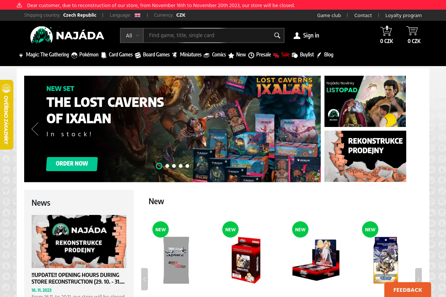Click the Najáda logo
This screenshot has height=297, width=446.
click(67, 35)
